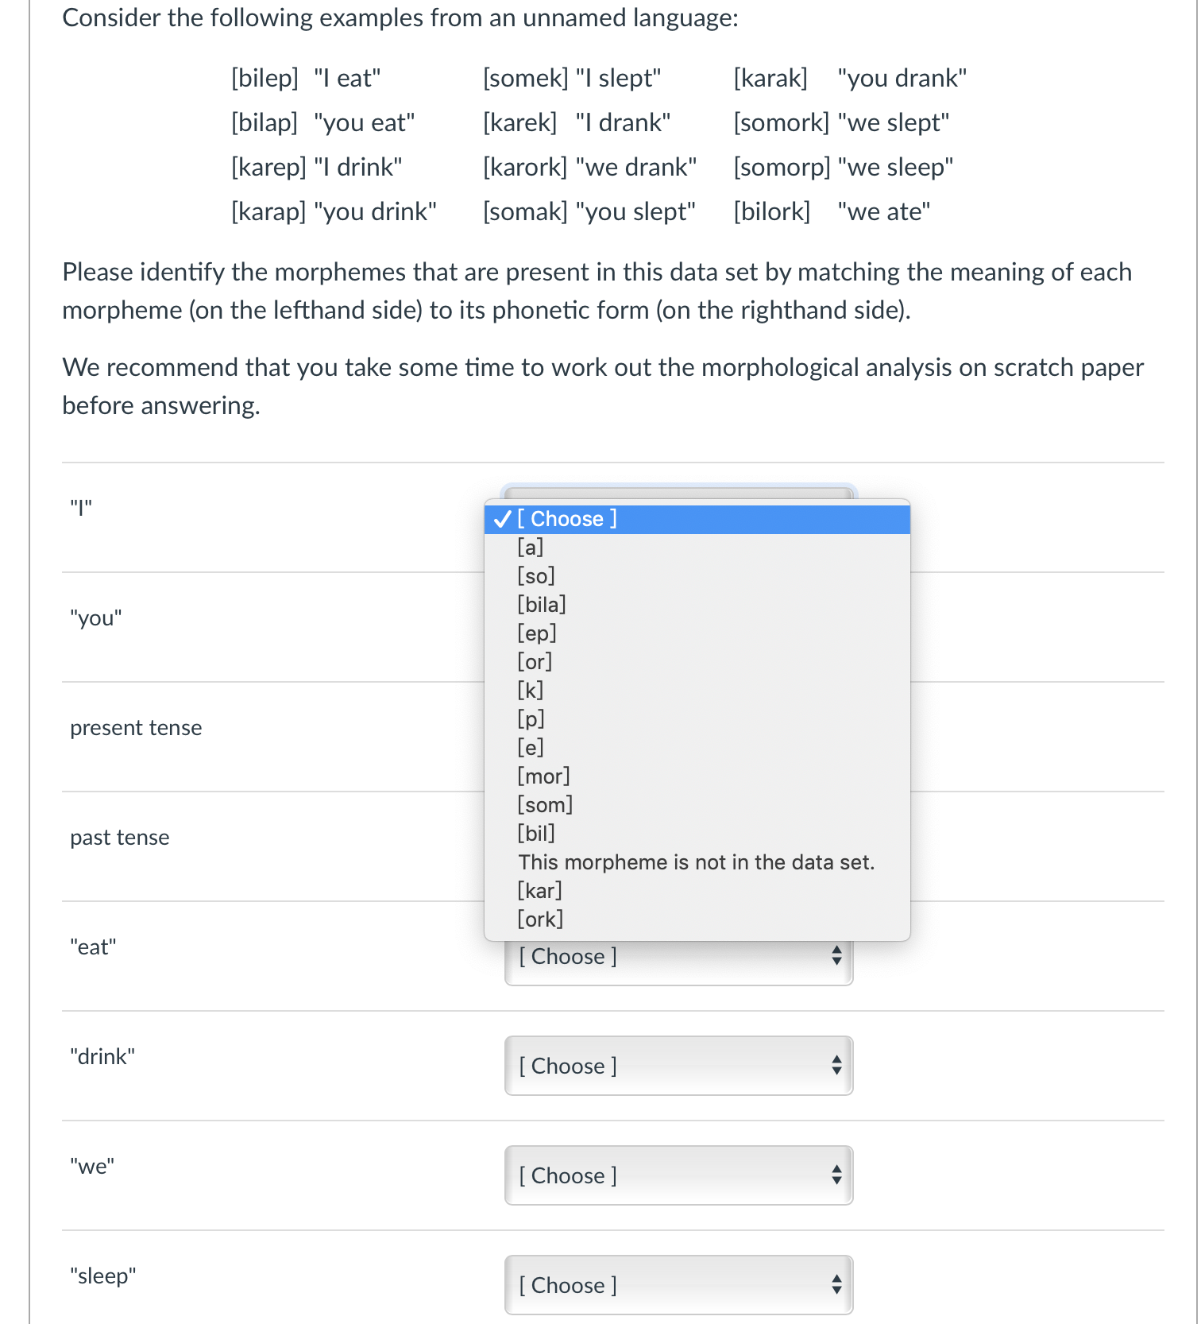Select [som] from the list
This screenshot has height=1324, width=1201.
(697, 804)
